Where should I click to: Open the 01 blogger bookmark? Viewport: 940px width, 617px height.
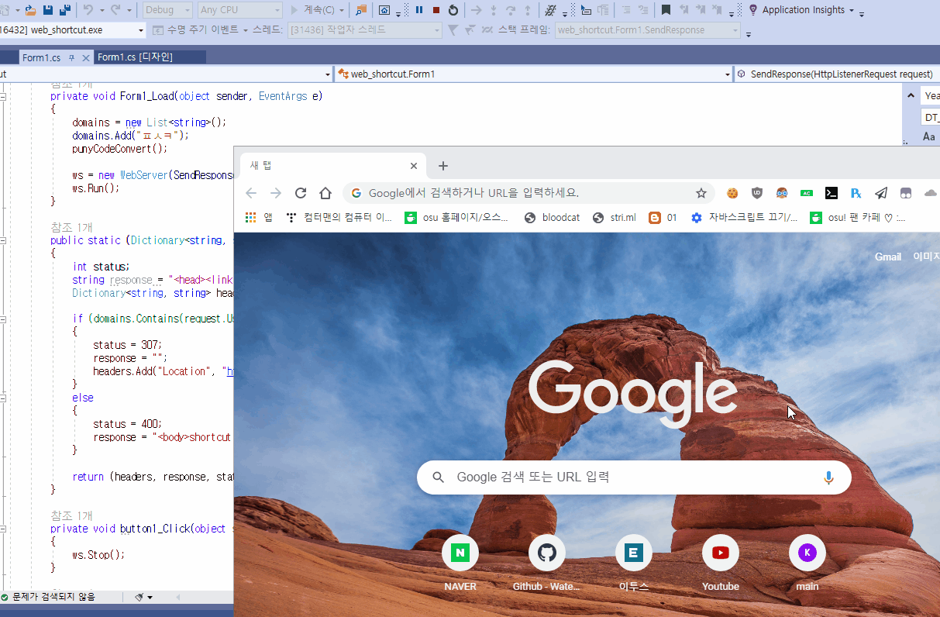point(663,218)
